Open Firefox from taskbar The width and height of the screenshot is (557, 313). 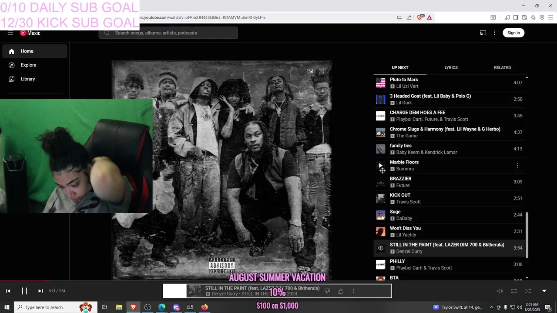(205, 307)
